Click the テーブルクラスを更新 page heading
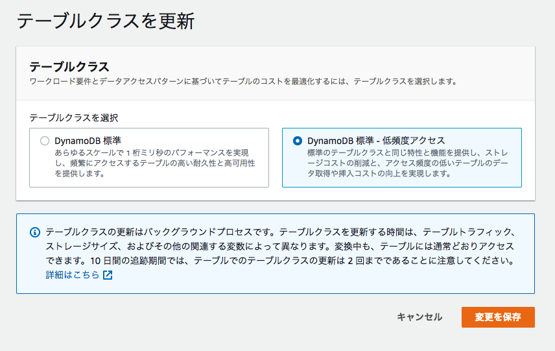This screenshot has height=351, width=555. tap(106, 21)
